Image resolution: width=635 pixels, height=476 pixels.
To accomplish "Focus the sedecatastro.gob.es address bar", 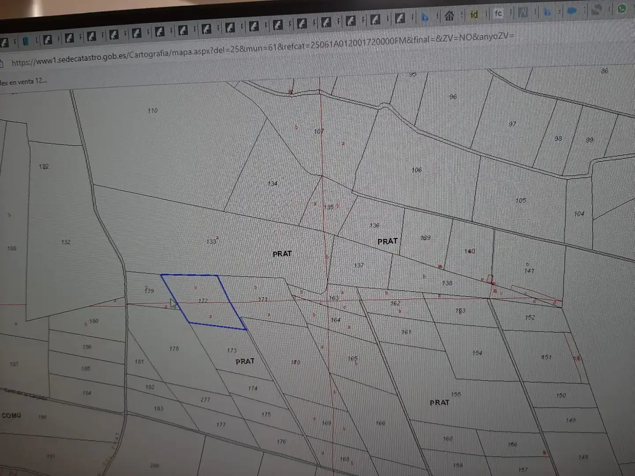I will coord(262,49).
